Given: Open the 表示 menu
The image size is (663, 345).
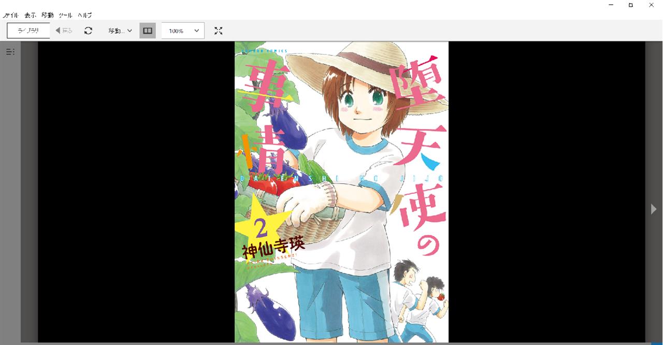Looking at the screenshot, I should [30, 16].
